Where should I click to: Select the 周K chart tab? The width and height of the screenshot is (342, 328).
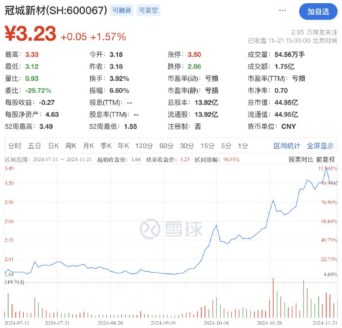[71, 146]
